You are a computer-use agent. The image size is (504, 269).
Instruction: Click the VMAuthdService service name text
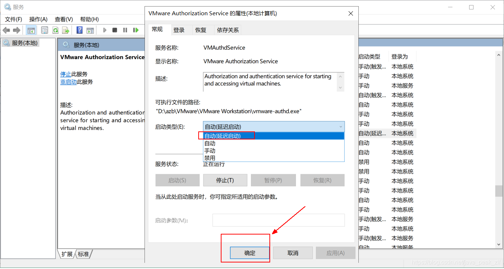point(224,48)
